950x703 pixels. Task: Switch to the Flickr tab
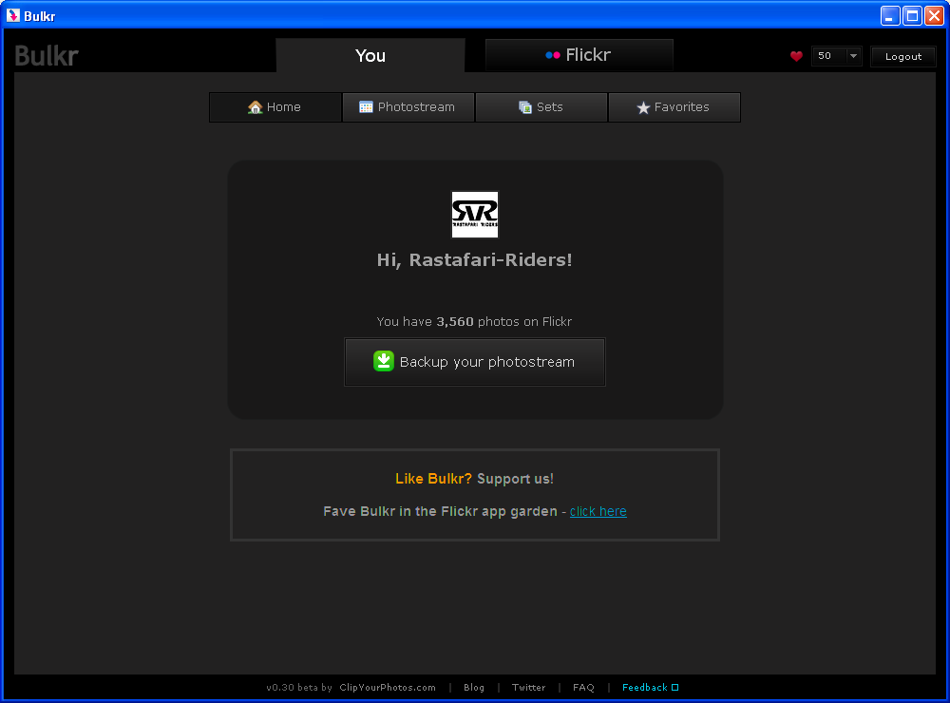point(579,55)
